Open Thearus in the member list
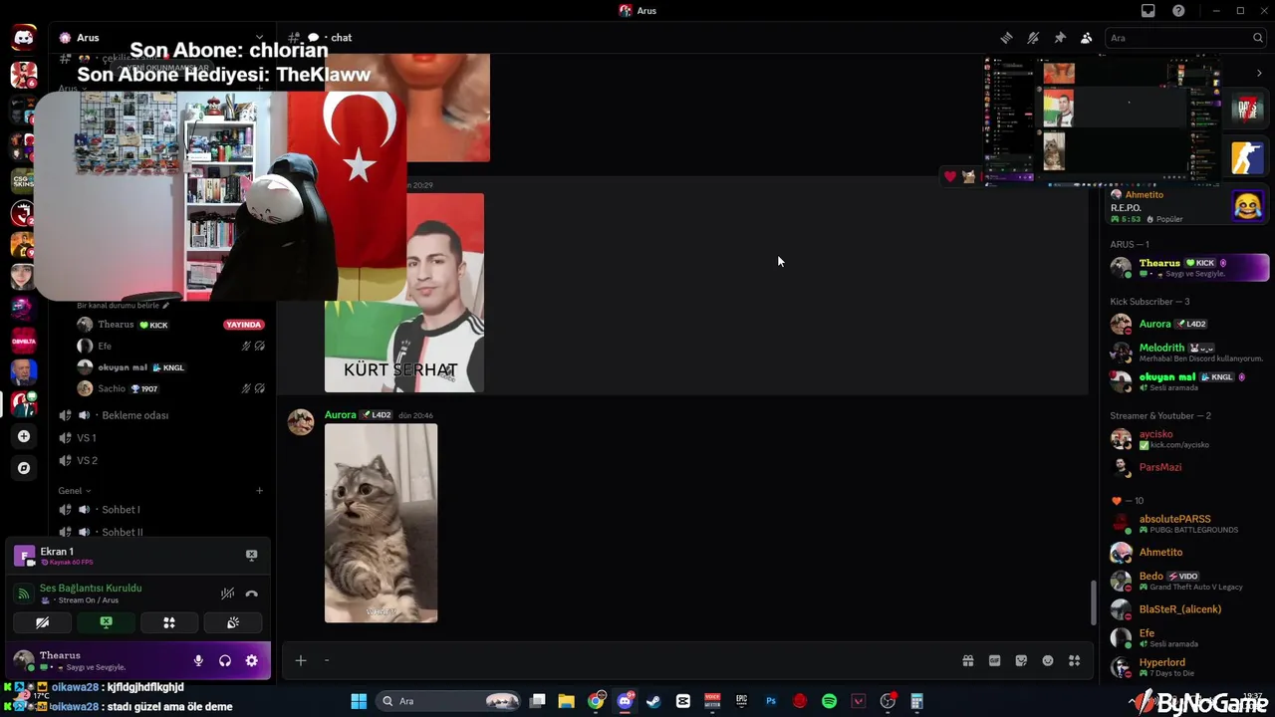Viewport: 1275px width, 717px height. pyautogui.click(x=1189, y=267)
